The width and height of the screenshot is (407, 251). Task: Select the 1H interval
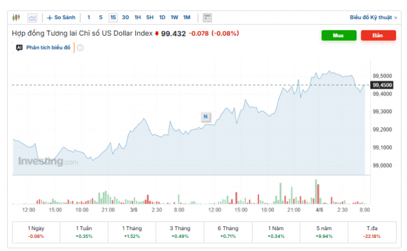point(137,18)
